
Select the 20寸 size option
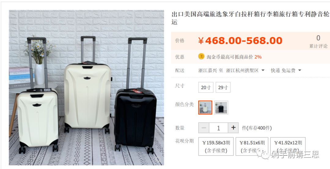(206, 87)
